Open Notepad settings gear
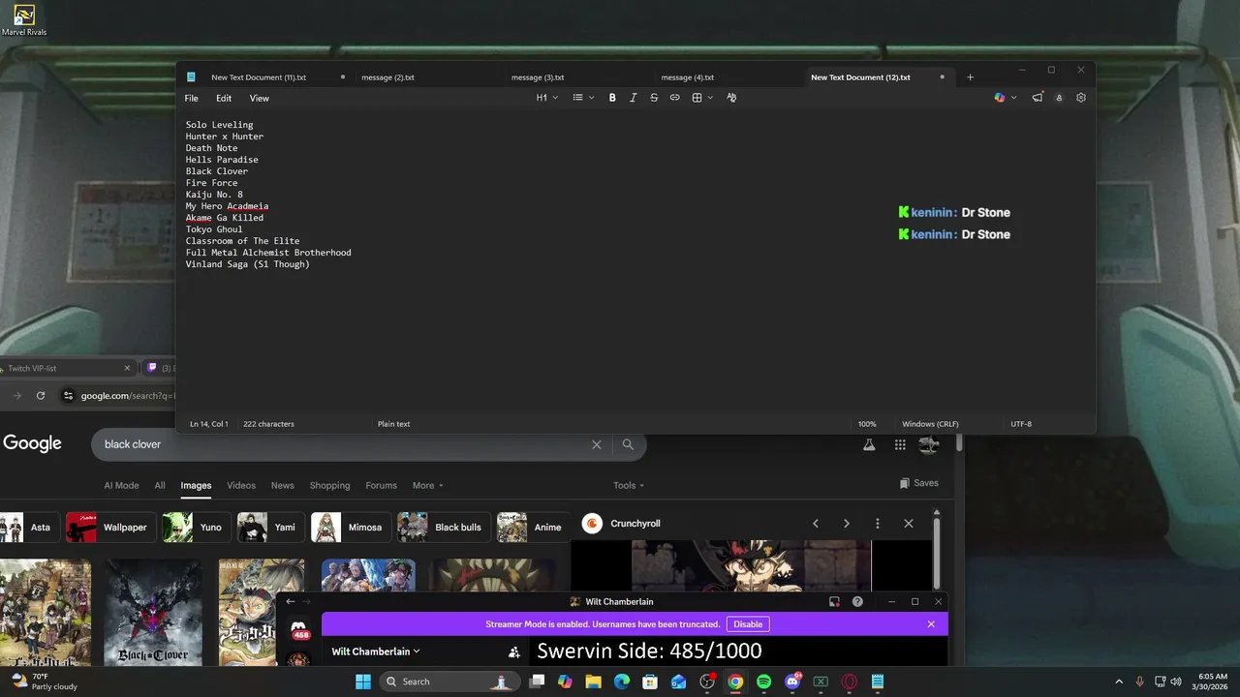1240x697 pixels. click(x=1081, y=98)
